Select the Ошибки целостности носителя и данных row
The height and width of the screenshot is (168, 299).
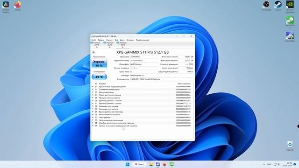tap(142, 123)
